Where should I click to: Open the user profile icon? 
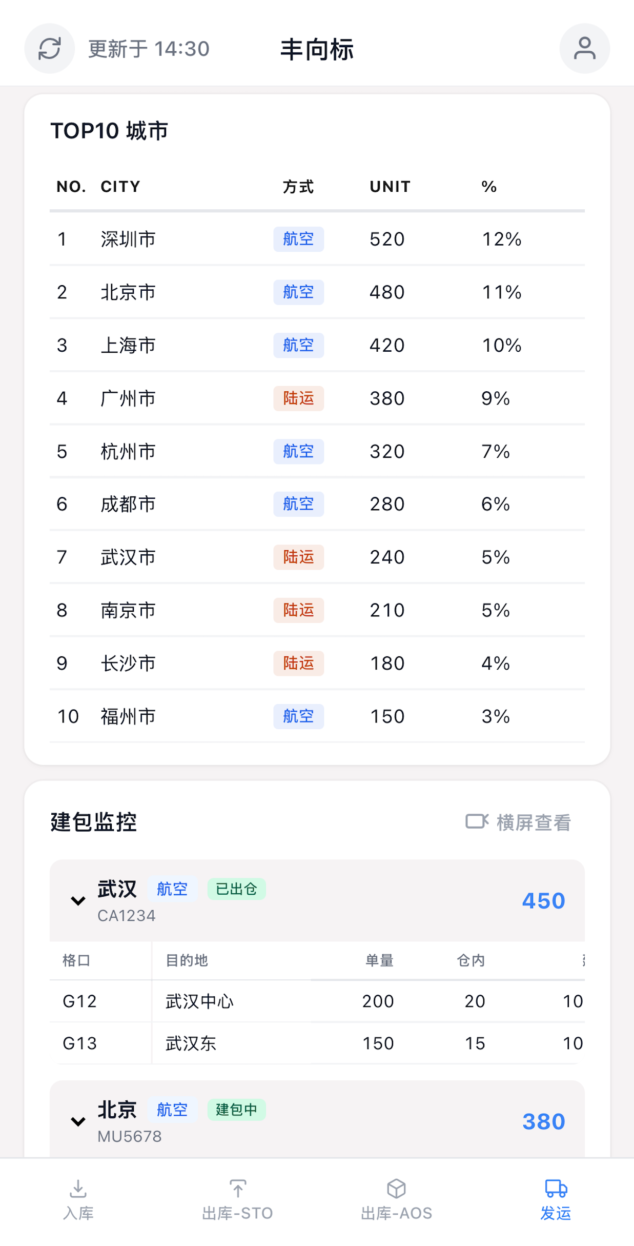click(584, 49)
